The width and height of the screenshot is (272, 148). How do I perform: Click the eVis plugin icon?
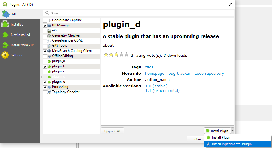[x=49, y=31]
